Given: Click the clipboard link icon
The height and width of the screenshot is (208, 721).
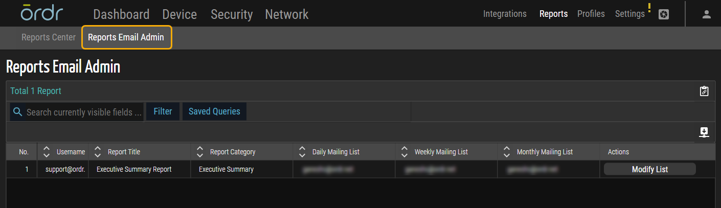Looking at the screenshot, I should 704,91.
